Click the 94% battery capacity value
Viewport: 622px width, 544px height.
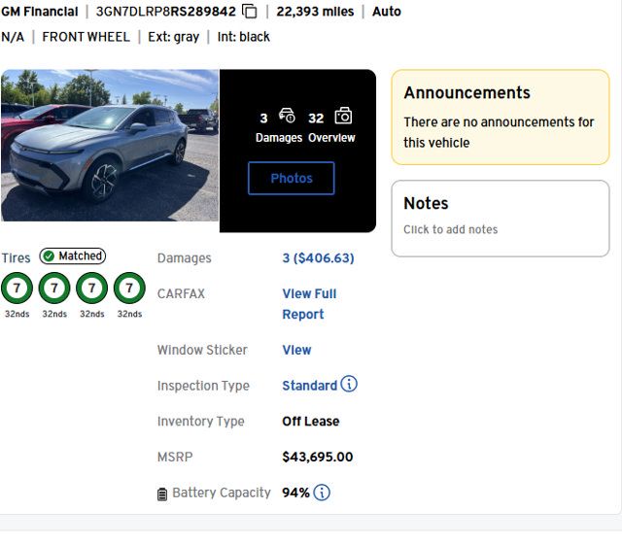(x=295, y=493)
